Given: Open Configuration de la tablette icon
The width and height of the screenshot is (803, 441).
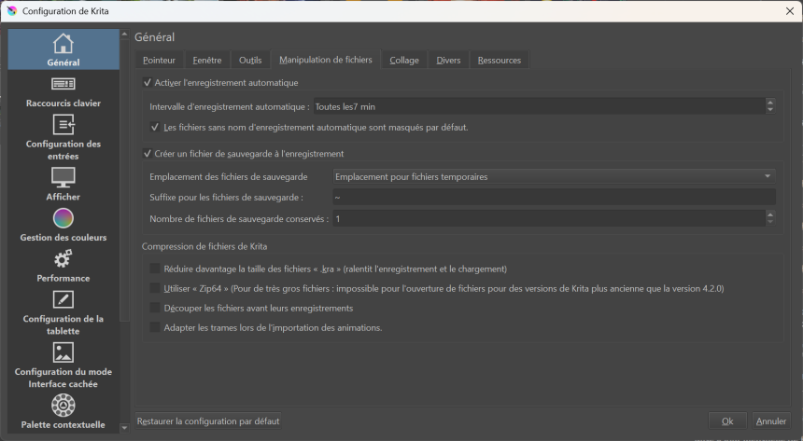Looking at the screenshot, I should 63,299.
